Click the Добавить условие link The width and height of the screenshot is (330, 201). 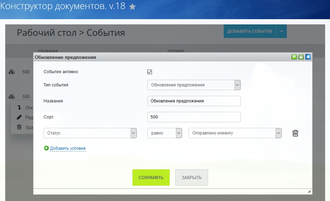tap(68, 148)
